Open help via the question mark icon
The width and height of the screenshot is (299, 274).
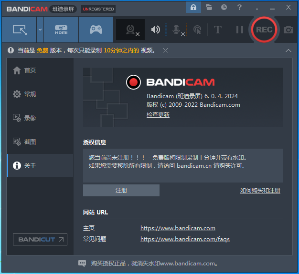click(239, 8)
